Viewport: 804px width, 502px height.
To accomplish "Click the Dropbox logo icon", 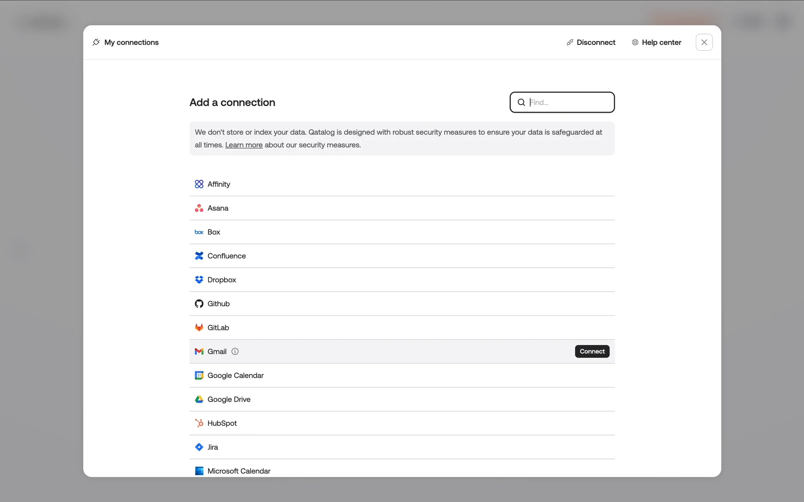I will (x=199, y=279).
